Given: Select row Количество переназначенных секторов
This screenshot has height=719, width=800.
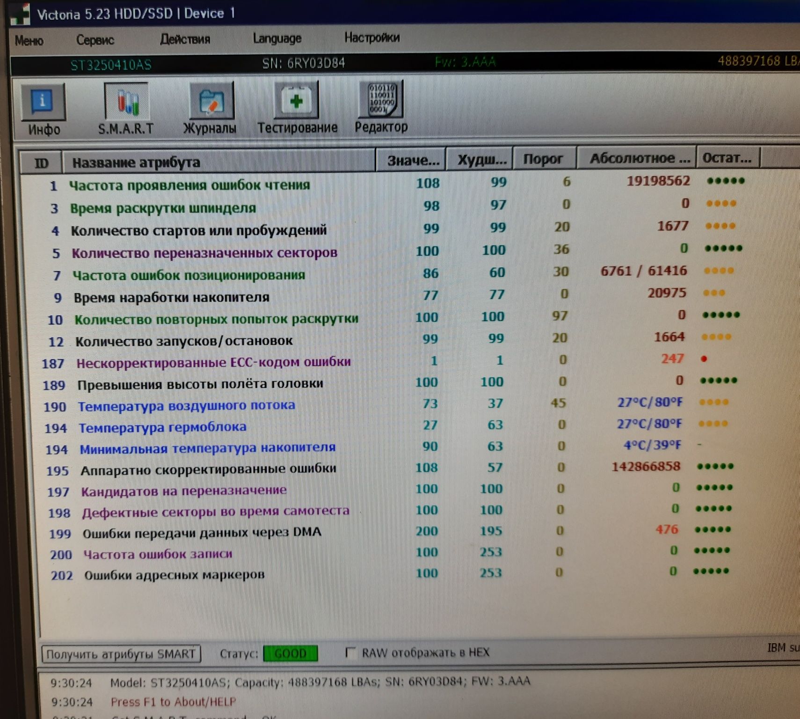Looking at the screenshot, I should click(398, 251).
